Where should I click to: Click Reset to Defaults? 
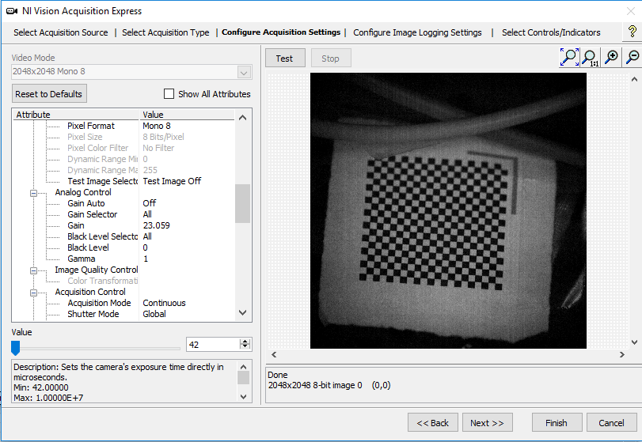tap(49, 93)
